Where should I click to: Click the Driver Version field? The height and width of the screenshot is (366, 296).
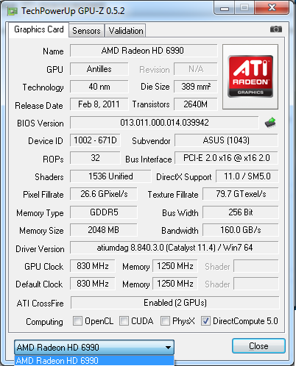pyautogui.click(x=175, y=248)
